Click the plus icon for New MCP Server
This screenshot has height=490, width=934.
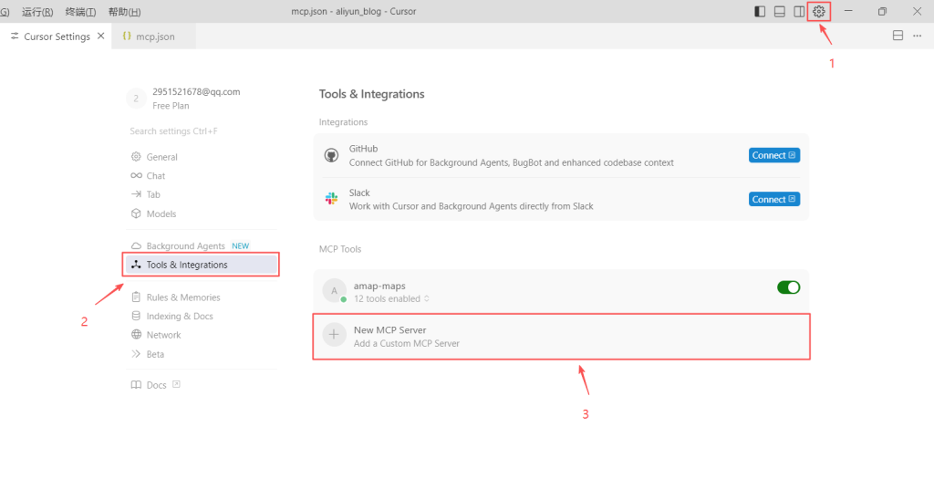point(334,336)
